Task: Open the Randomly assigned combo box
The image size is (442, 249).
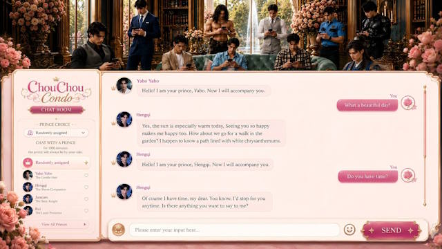Action: (56, 133)
